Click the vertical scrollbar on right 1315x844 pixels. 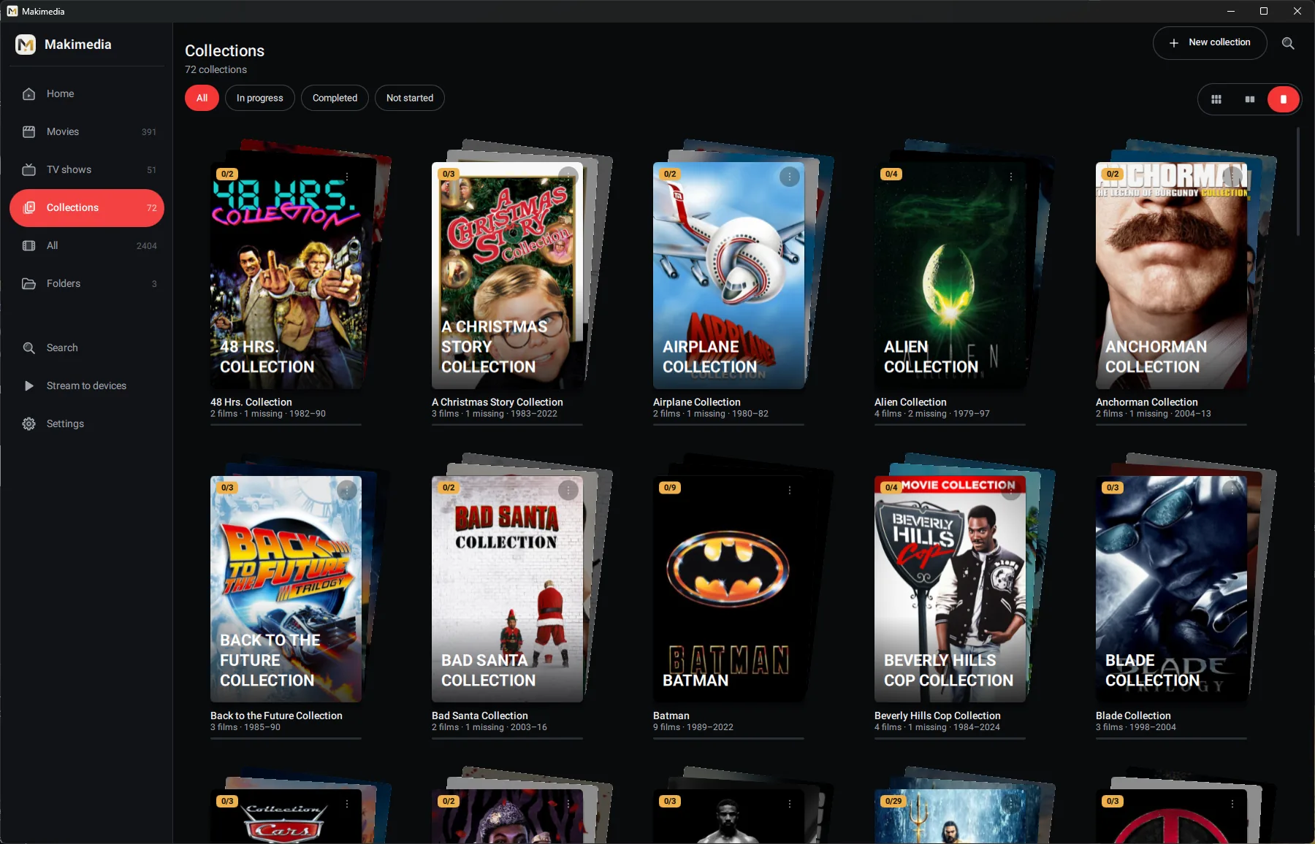tap(1297, 182)
